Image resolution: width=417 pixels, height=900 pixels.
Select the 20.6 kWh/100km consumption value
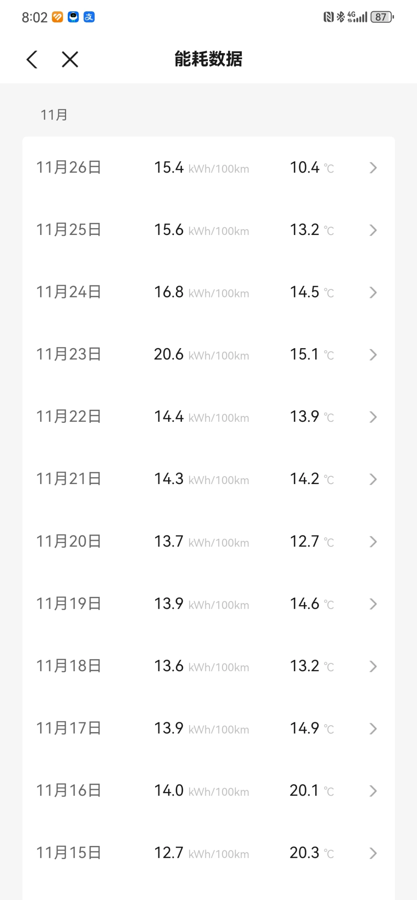(x=201, y=354)
